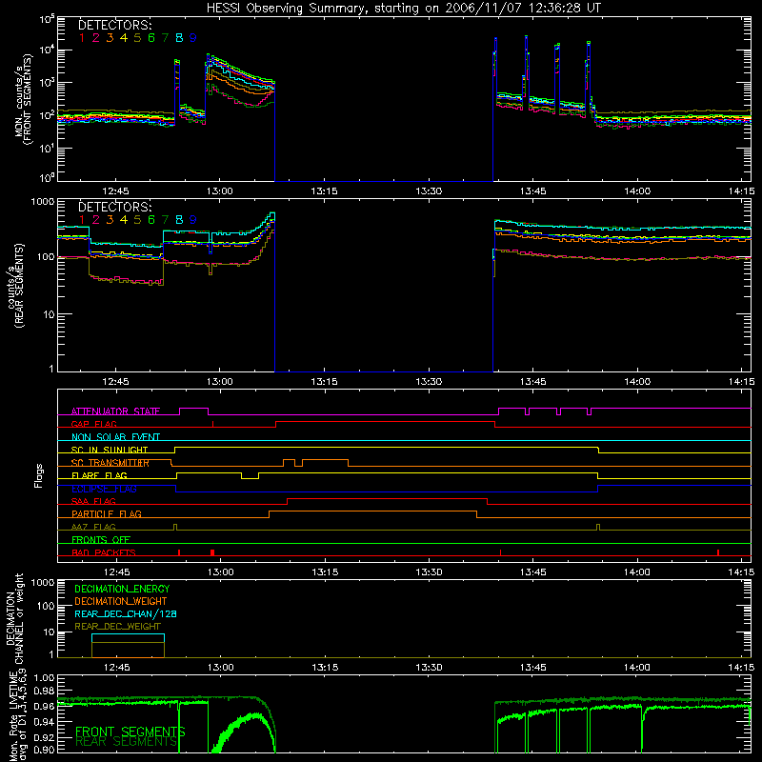The height and width of the screenshot is (762, 762).
Task: Select detector 3 in front segments legend
Action: [x=110, y=38]
